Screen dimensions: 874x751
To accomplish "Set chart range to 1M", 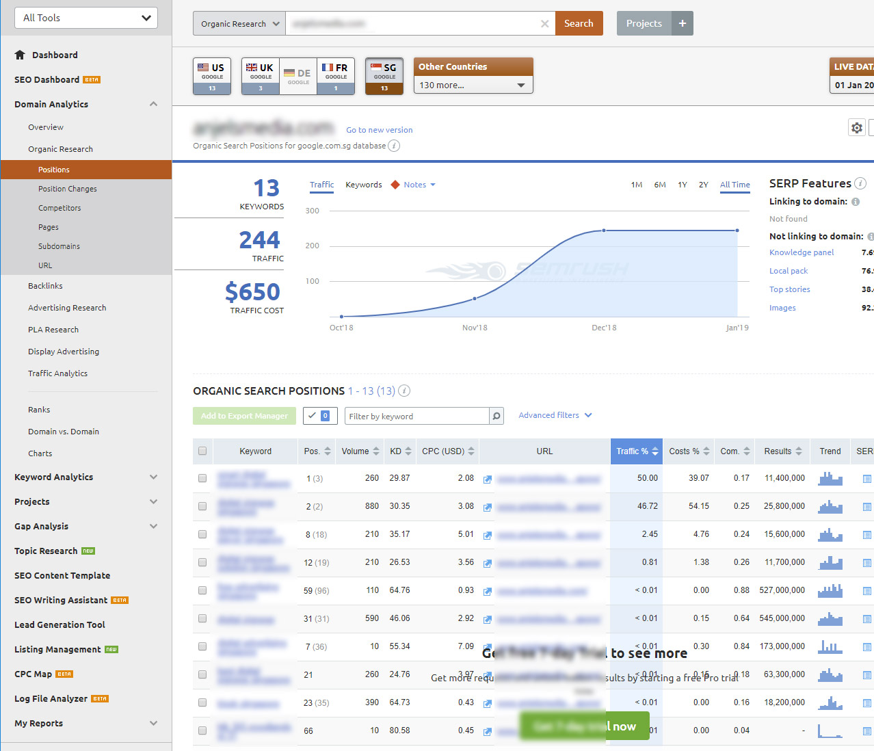I will [637, 185].
